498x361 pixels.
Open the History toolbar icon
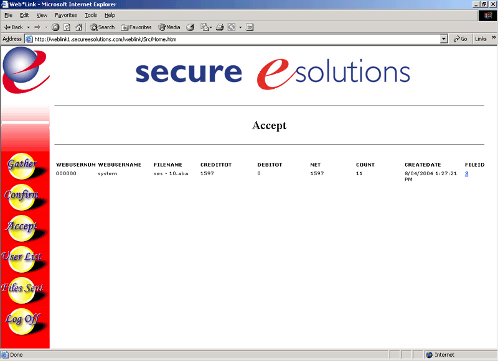[x=190, y=27]
